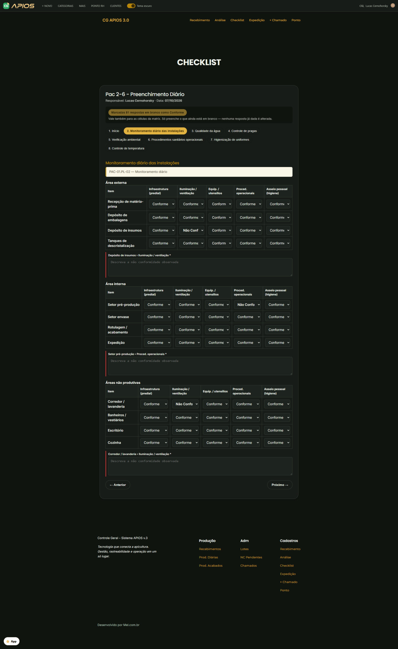Open the PONTO RH menu
Screen dimensions: 398x649
click(98, 6)
